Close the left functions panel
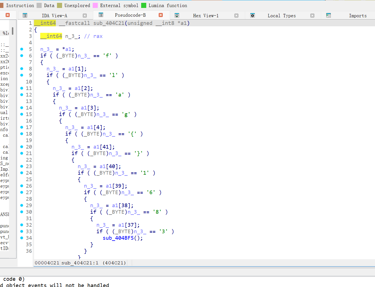 click(8, 15)
